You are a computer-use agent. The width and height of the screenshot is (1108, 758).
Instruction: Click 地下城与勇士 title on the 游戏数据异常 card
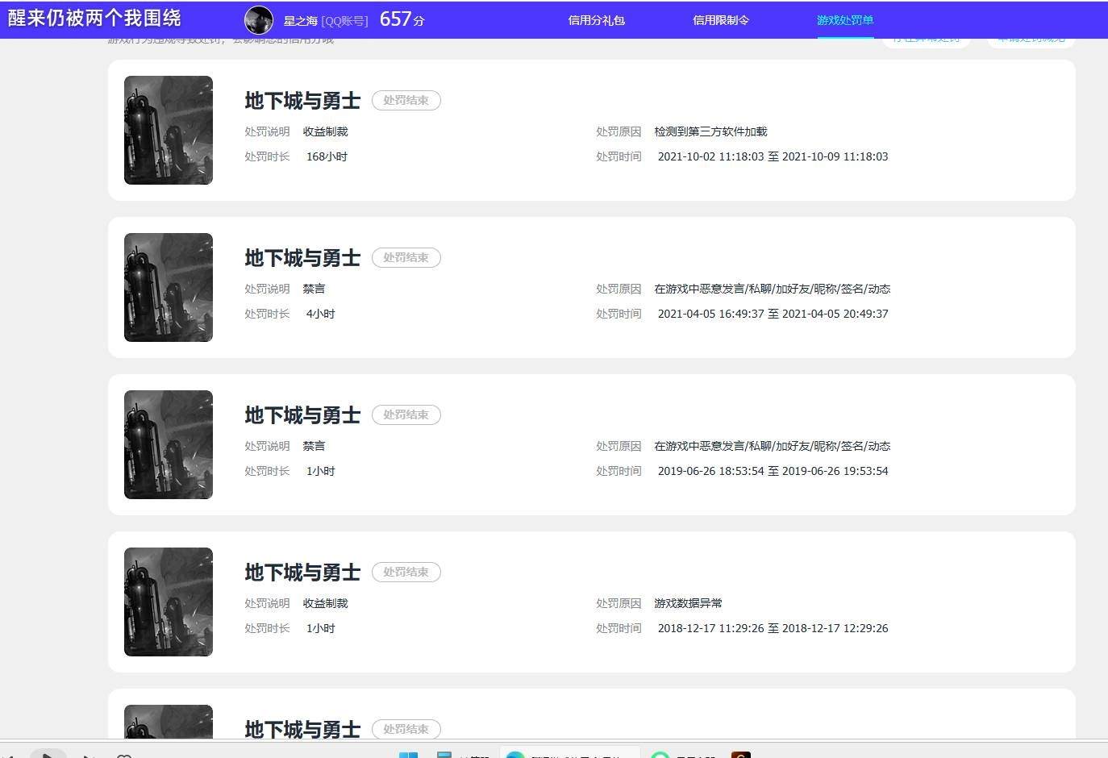(302, 573)
